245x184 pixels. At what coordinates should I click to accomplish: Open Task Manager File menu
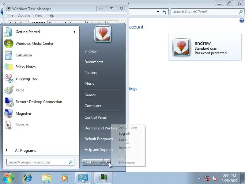click(x=10, y=15)
